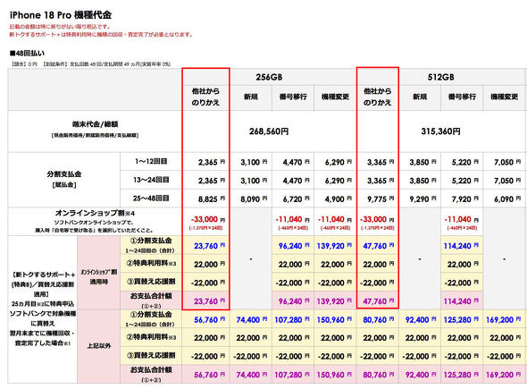This screenshot has width=527, height=389.
Task: Select the 512GB column header
Action: [x=440, y=77]
